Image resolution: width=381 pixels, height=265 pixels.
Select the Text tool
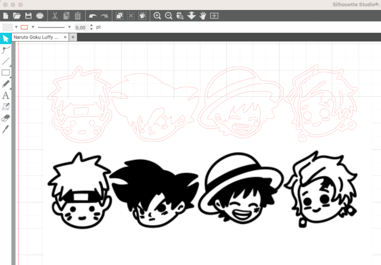coord(5,95)
